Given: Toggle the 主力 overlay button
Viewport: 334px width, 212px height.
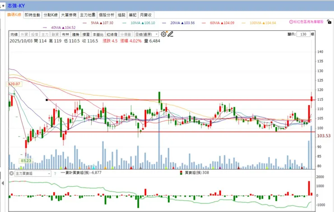Looking at the screenshot, I should tap(45, 34).
